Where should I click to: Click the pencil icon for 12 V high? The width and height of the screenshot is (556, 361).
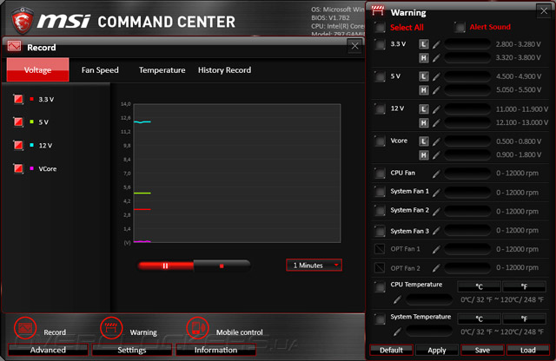click(x=436, y=122)
